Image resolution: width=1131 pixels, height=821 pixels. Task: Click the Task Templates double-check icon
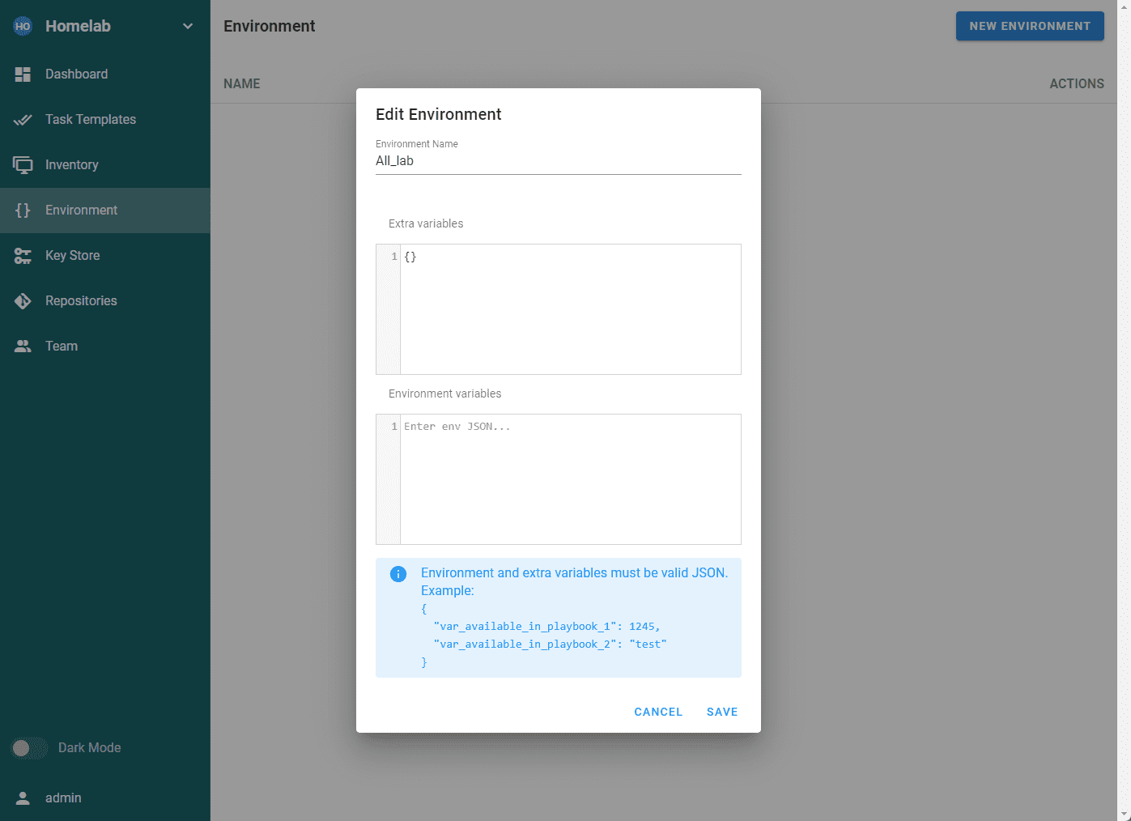[x=23, y=120]
